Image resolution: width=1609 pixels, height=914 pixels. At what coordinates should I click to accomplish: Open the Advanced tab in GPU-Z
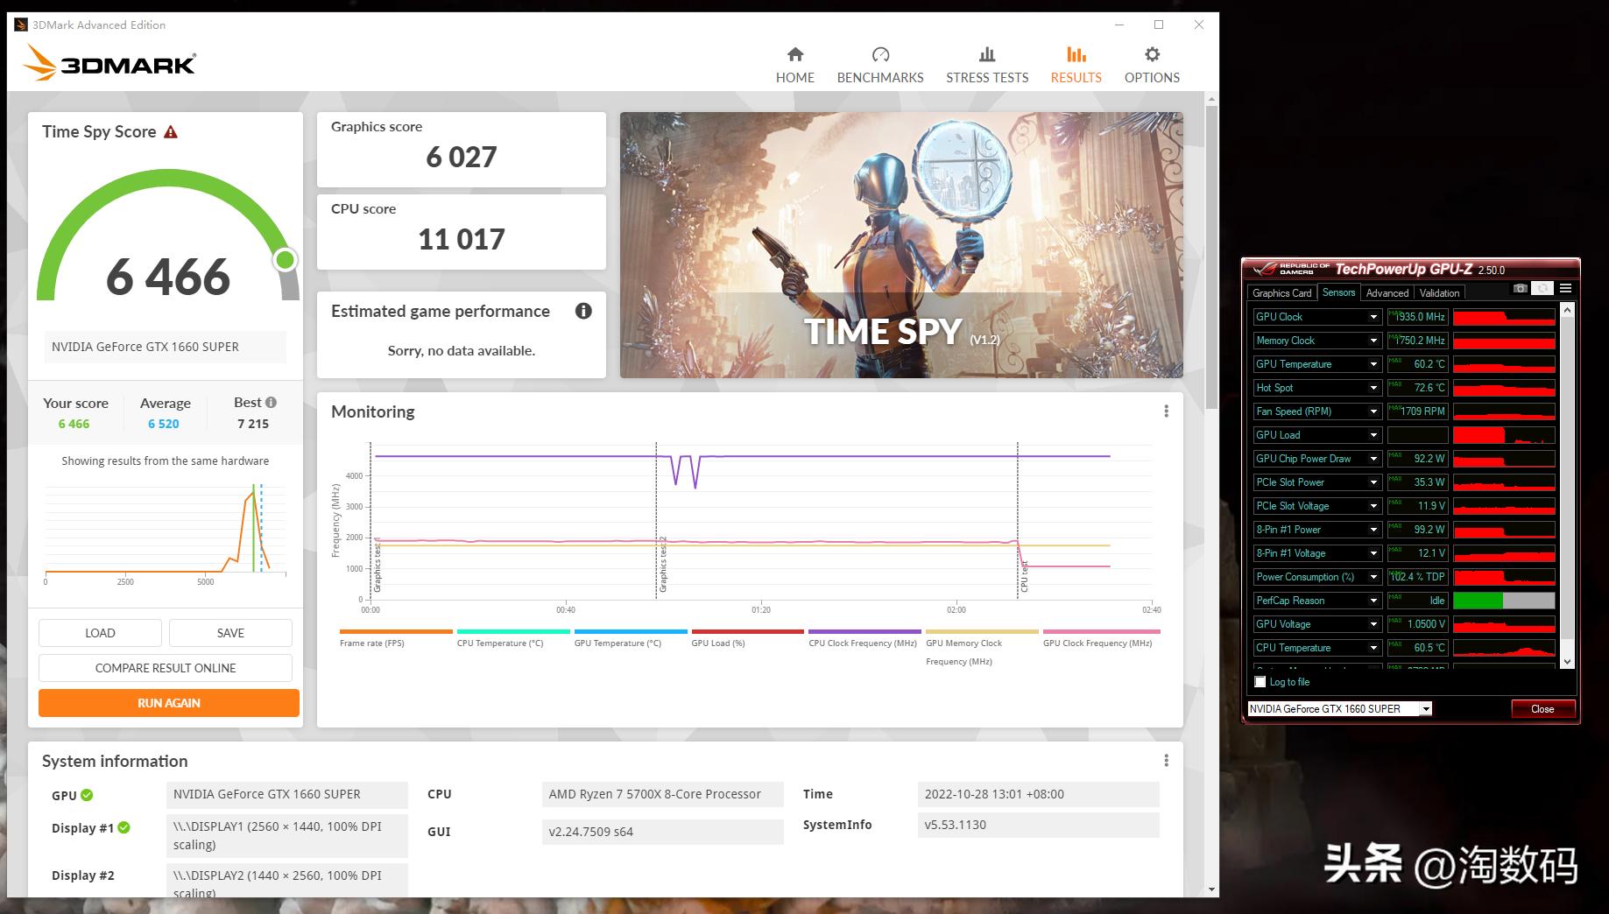[1387, 292]
